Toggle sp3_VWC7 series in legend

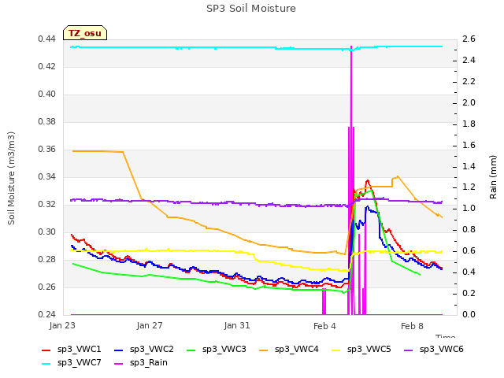(x=72, y=363)
